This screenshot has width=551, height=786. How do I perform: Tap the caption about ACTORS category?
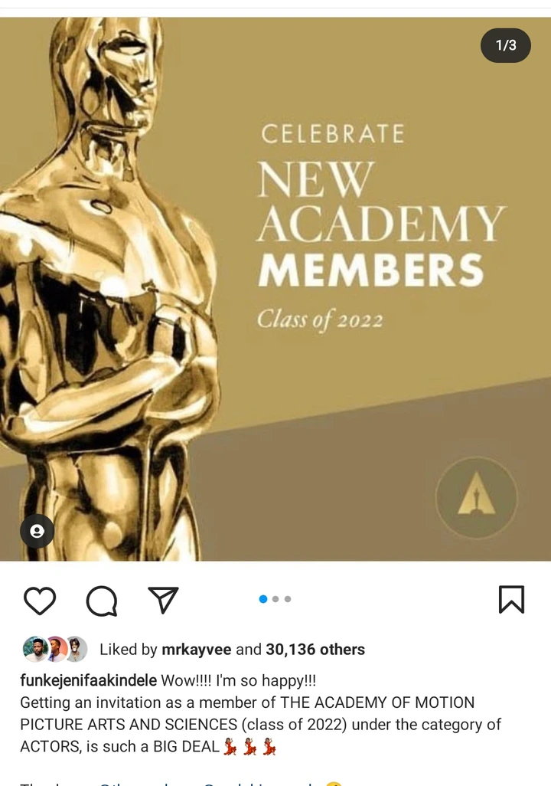260,725
